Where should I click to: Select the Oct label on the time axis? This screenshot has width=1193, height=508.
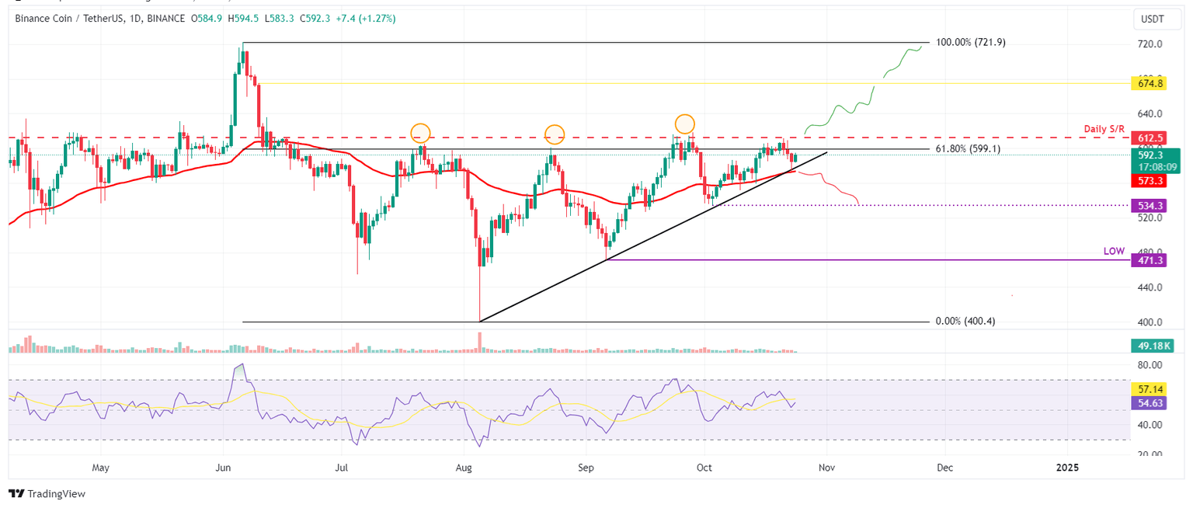click(x=704, y=468)
